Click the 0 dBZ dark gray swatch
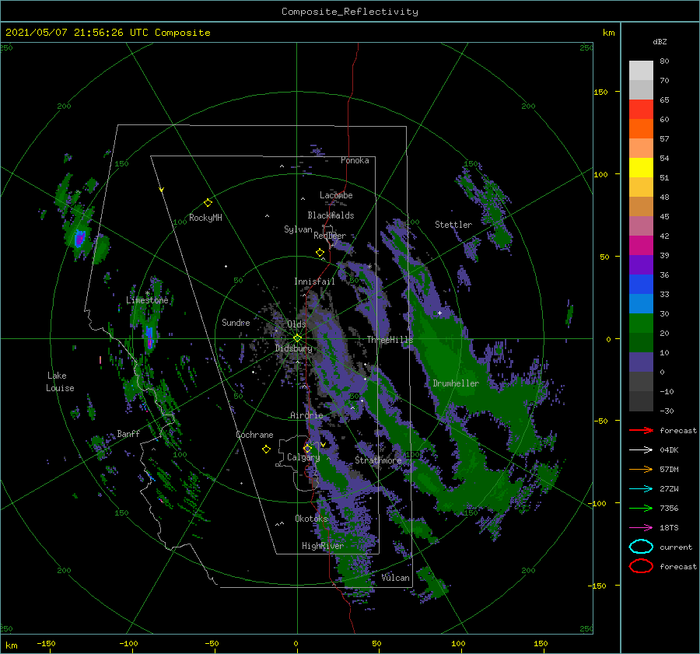 (641, 381)
